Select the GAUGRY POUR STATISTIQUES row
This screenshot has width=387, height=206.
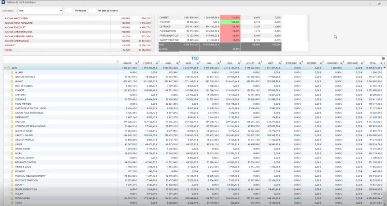click(x=193, y=113)
